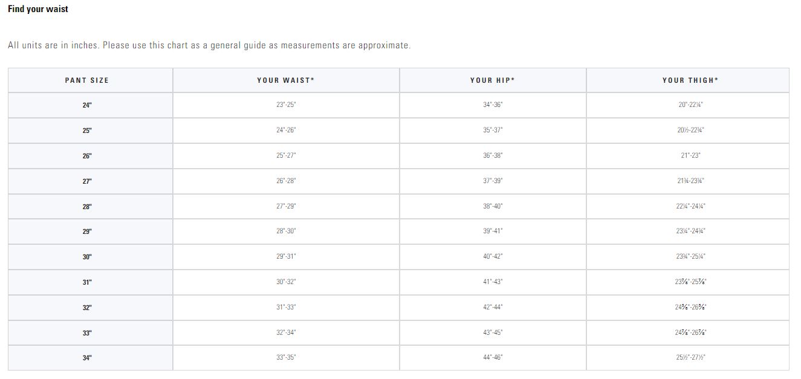Image resolution: width=801 pixels, height=379 pixels.
Task: Click the PANT SIZE column header
Action: click(87, 80)
